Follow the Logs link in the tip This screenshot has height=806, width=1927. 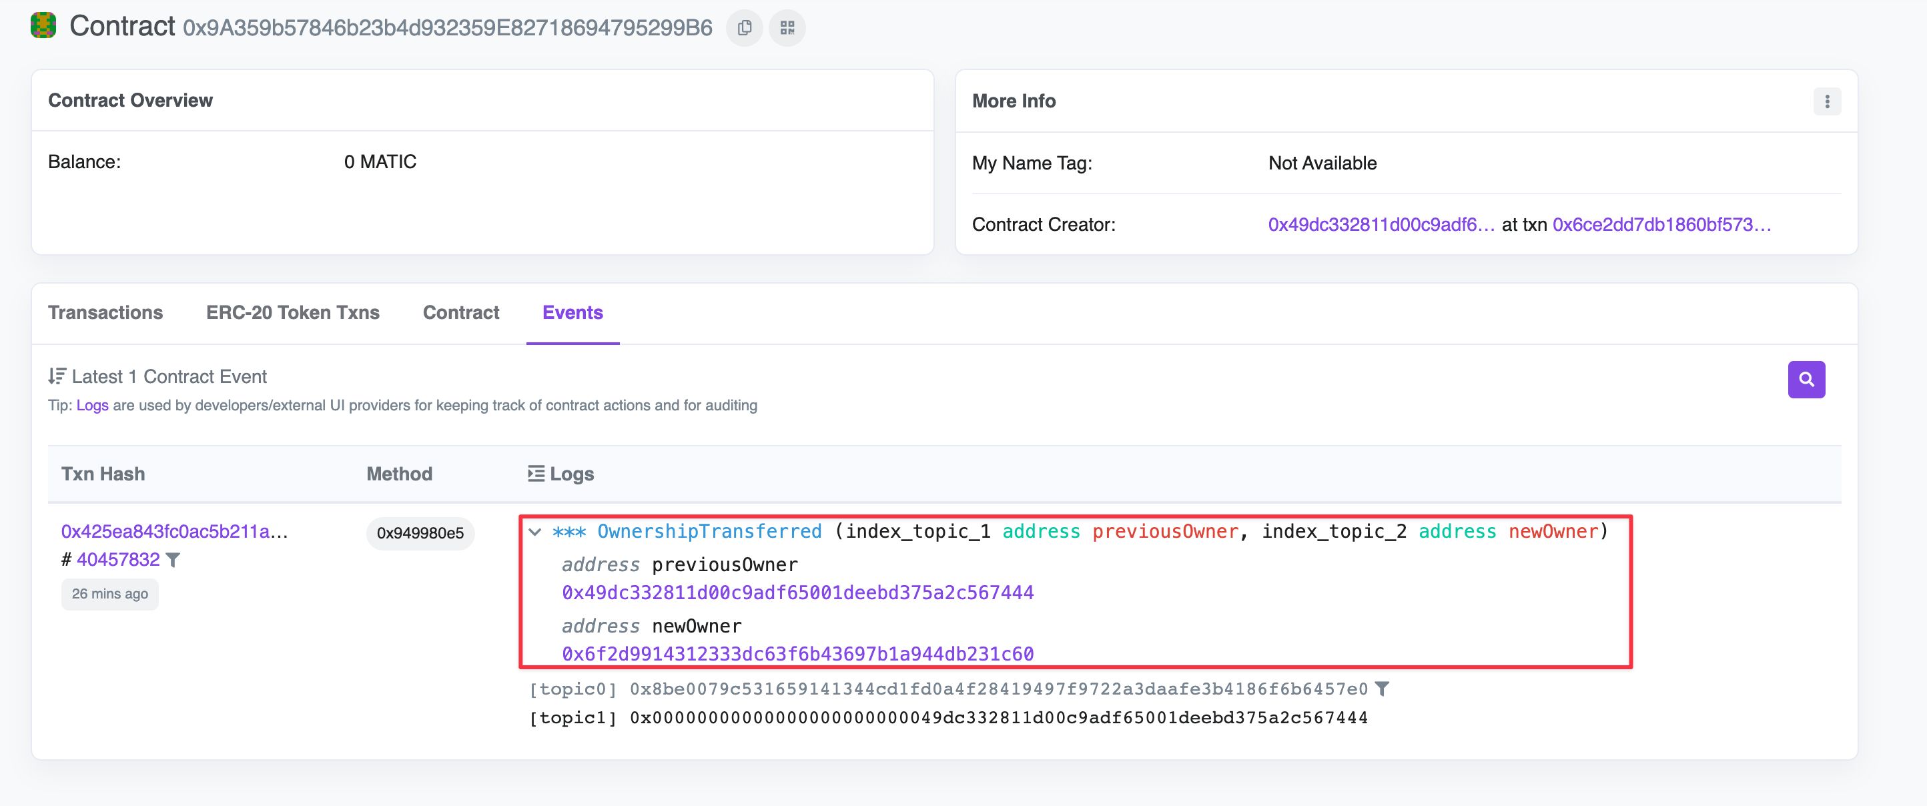(x=93, y=406)
